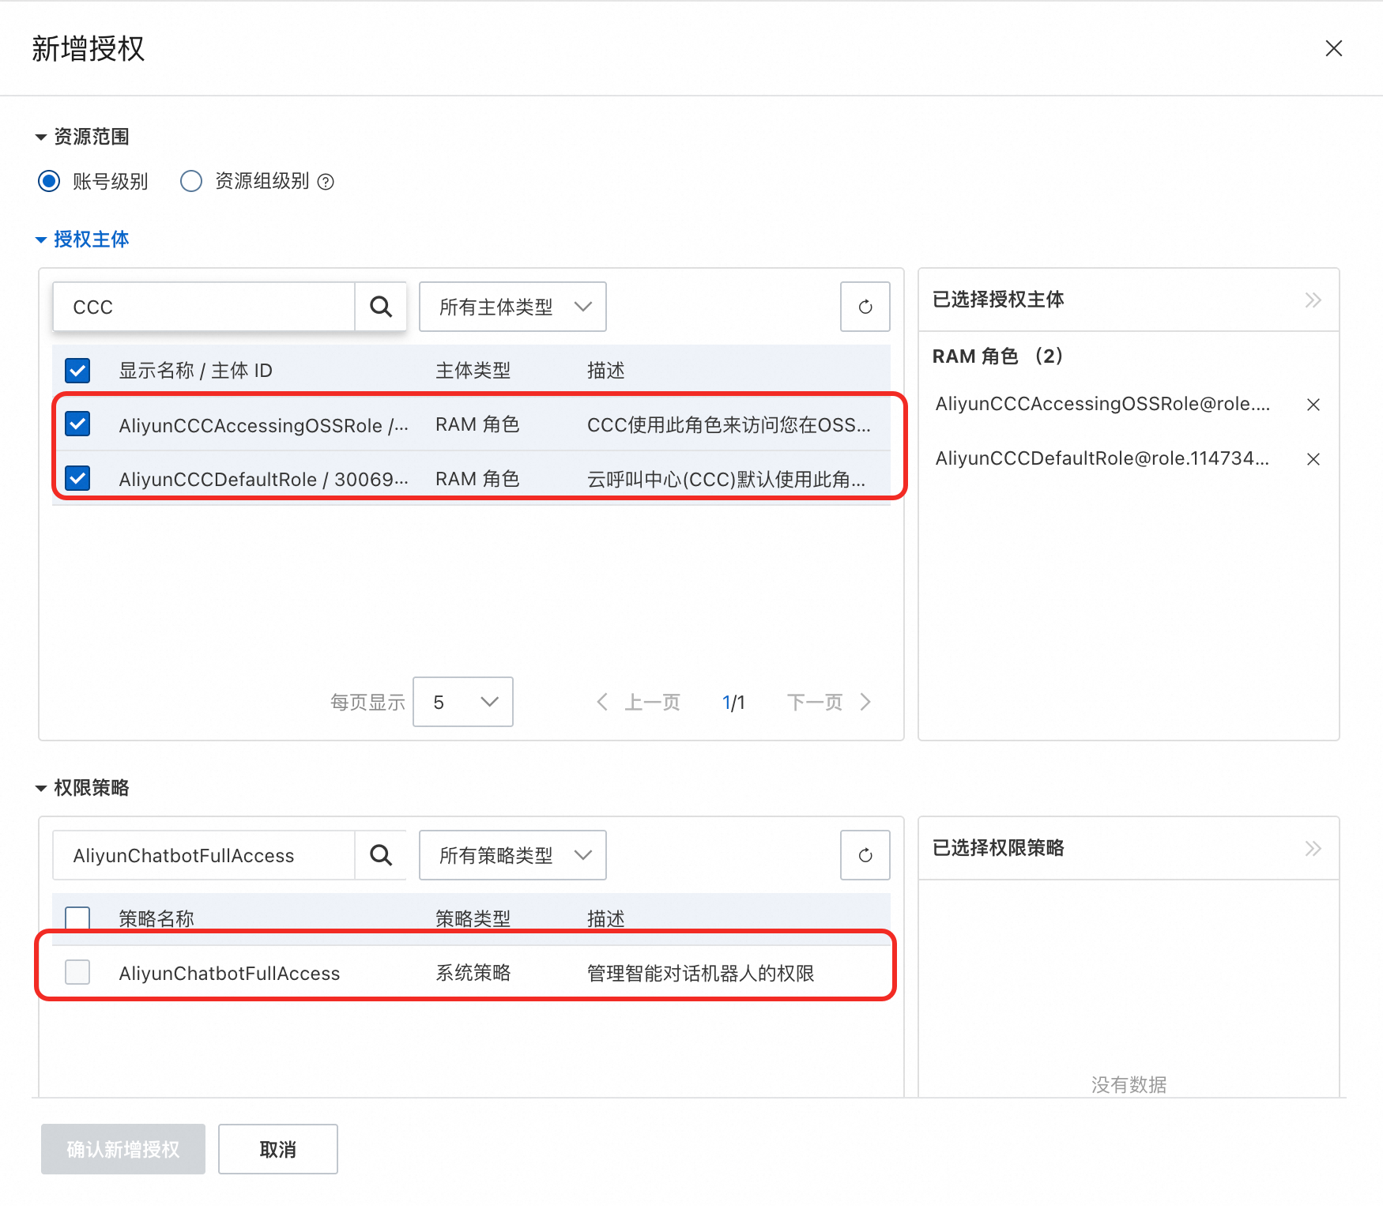This screenshot has height=1206, width=1383.
Task: Select the 账号级别 radio option
Action: tap(49, 182)
